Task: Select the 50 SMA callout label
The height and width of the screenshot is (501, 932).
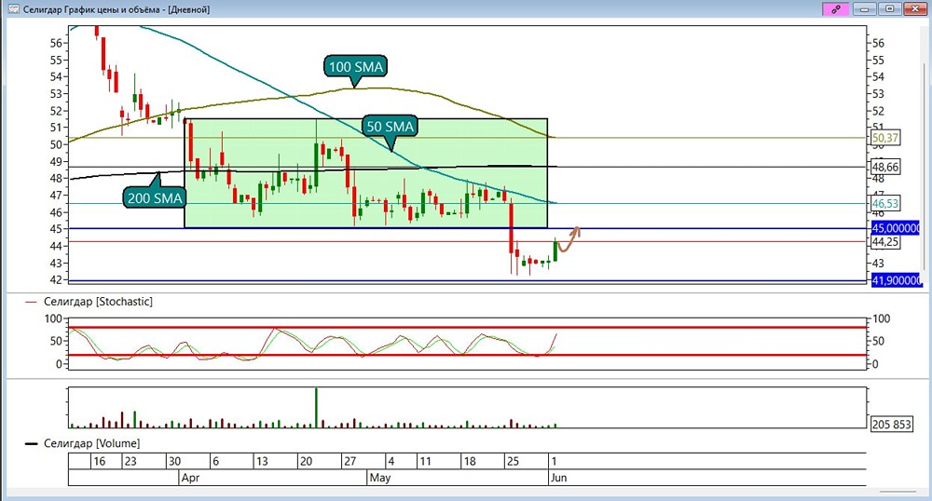Action: pyautogui.click(x=390, y=127)
